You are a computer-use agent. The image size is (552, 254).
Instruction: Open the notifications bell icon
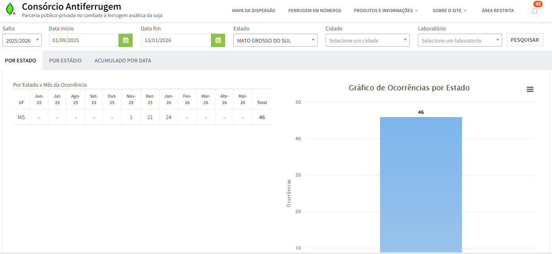tap(534, 11)
